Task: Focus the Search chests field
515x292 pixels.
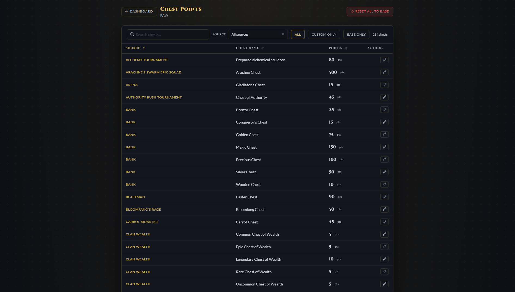Action: 168,34
